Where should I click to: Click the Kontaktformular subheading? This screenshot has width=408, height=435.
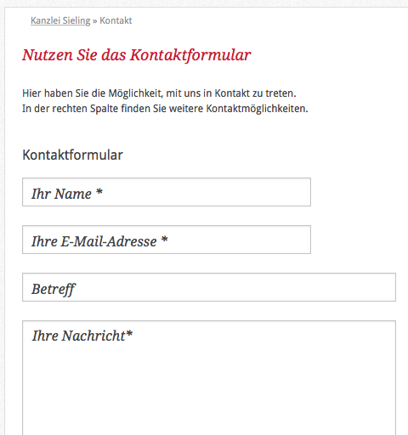click(72, 155)
